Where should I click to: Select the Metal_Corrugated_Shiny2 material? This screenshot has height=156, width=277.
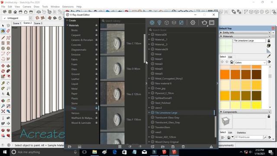tap(169, 78)
